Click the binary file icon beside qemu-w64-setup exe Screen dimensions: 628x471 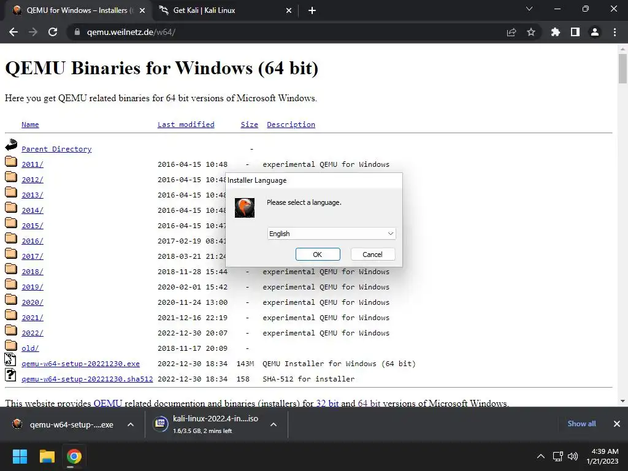pyautogui.click(x=10, y=359)
